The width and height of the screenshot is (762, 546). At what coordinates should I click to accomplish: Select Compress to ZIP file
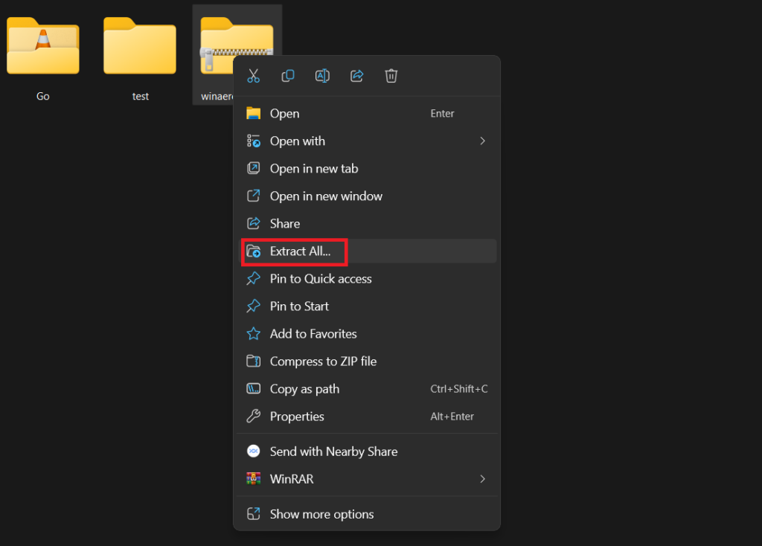323,362
